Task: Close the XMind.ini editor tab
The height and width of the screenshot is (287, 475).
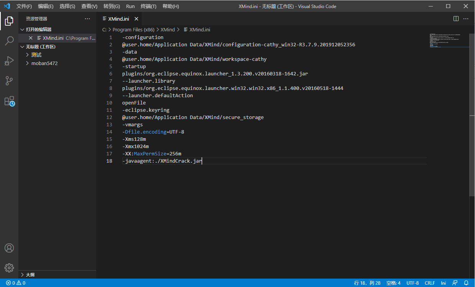Action: (136, 19)
